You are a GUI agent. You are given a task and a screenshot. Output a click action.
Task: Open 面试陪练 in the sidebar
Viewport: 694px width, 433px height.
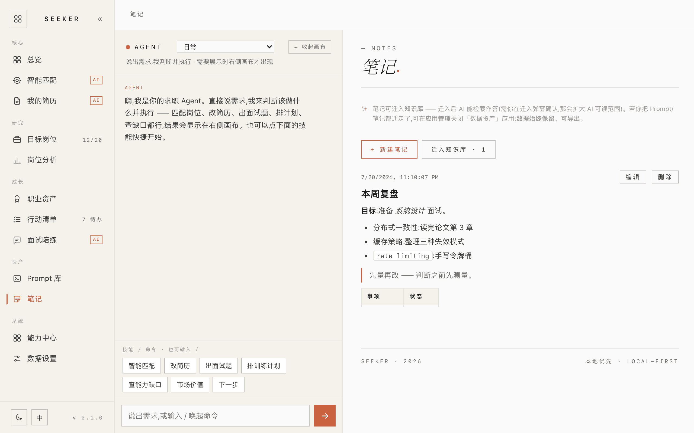57,240
